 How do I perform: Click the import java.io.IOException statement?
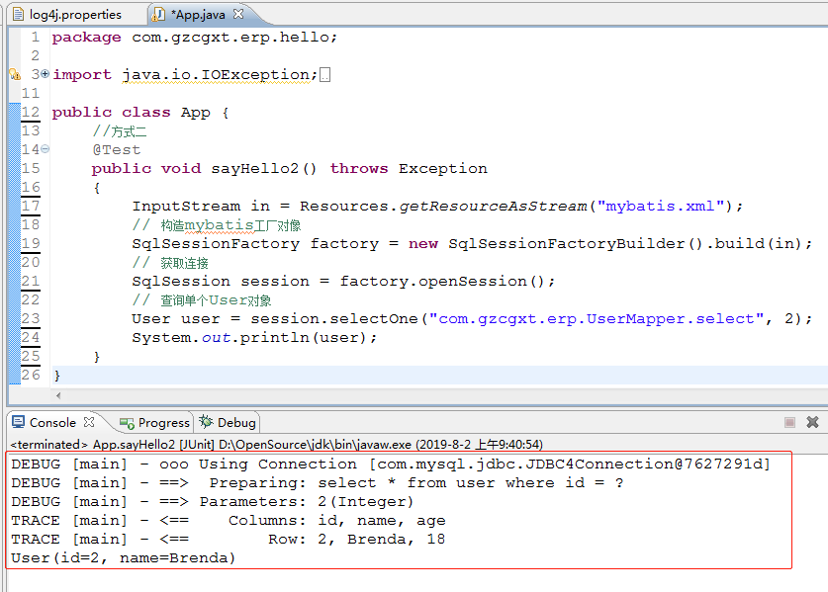[x=185, y=75]
